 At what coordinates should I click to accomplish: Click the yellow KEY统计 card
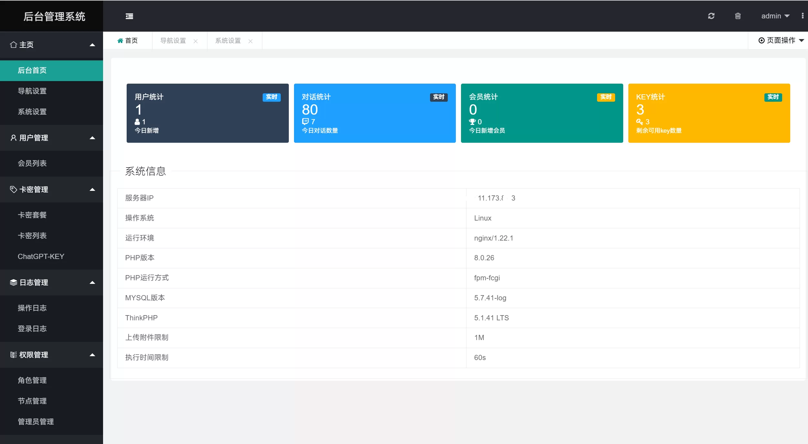[709, 113]
